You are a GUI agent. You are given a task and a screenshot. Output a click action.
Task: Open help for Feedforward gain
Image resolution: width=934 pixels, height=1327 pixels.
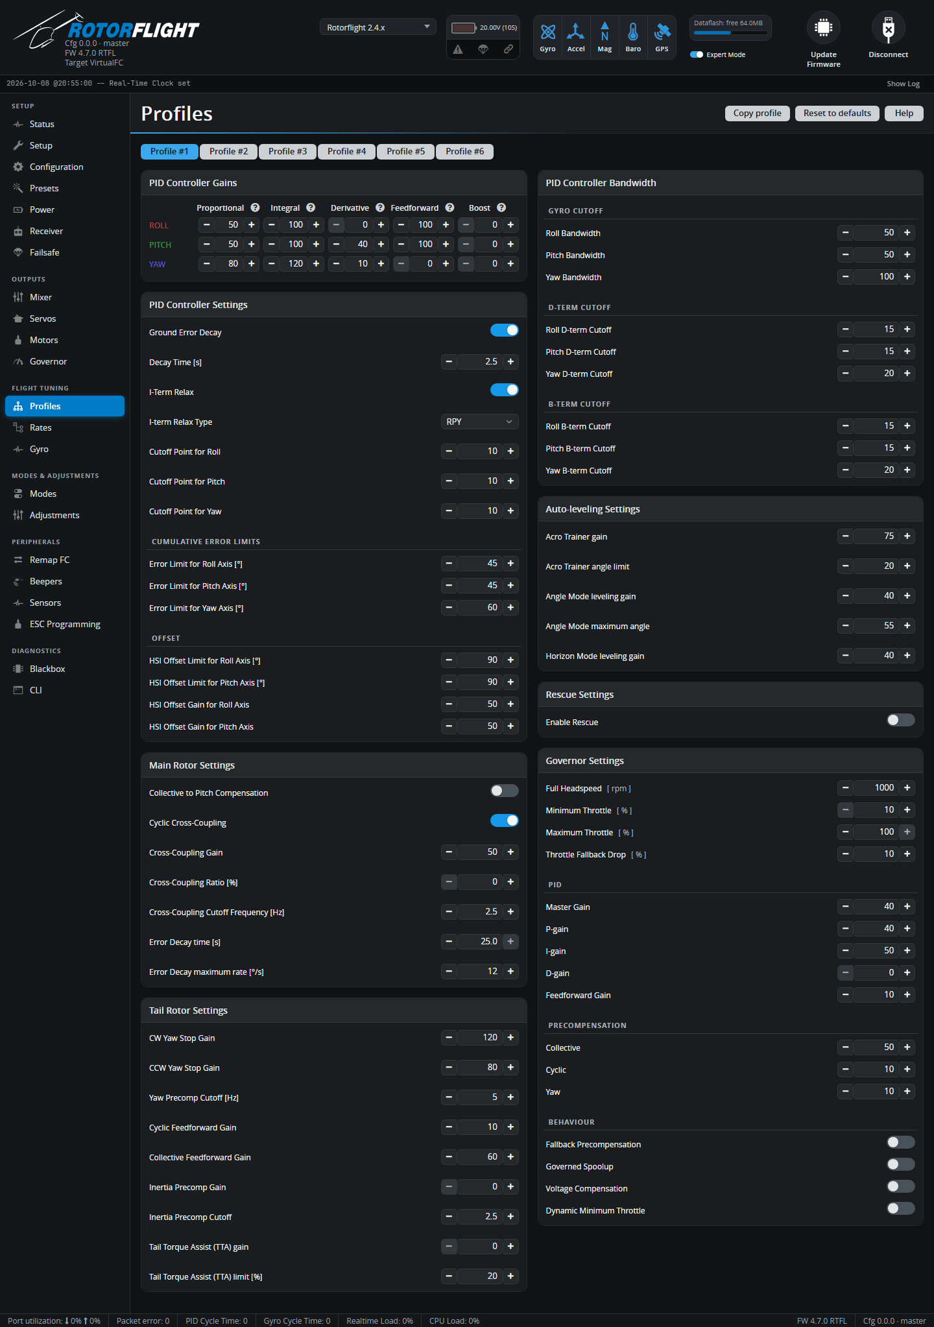[x=449, y=208]
